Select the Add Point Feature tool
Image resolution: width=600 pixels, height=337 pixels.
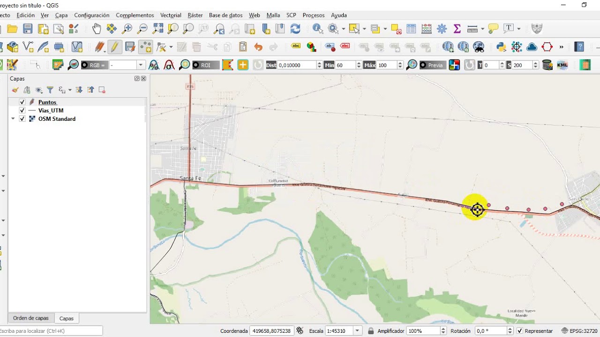pos(146,47)
